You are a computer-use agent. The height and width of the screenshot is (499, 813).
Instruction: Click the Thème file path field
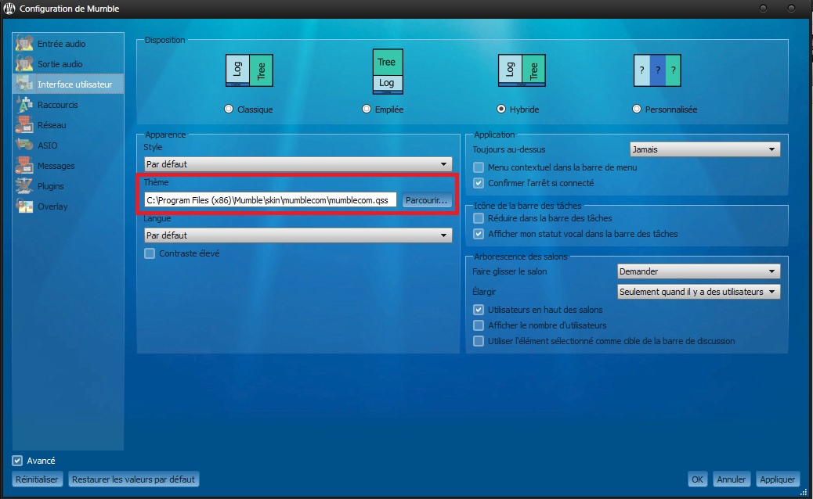(271, 199)
